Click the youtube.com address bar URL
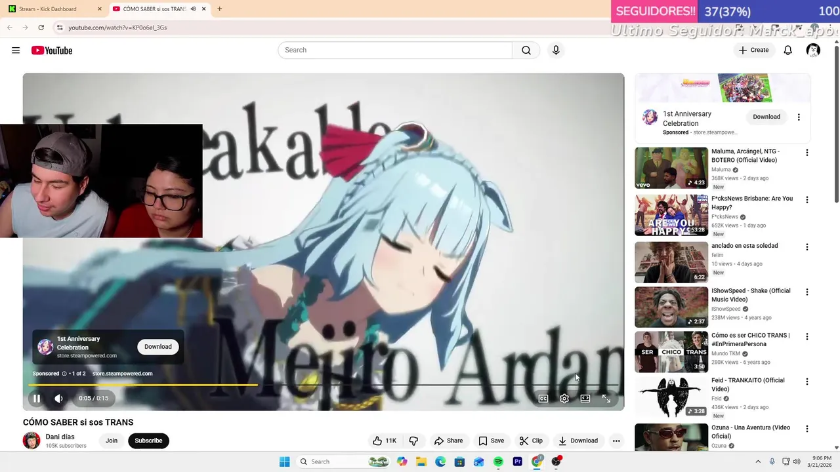The image size is (840, 472). tap(117, 28)
